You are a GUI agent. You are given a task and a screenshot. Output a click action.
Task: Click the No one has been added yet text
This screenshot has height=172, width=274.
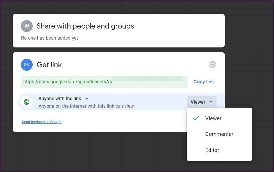[49, 38]
